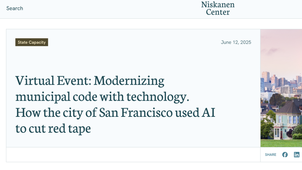Open the Niskanen Center homepage logo
The width and height of the screenshot is (302, 170).
coord(218,8)
